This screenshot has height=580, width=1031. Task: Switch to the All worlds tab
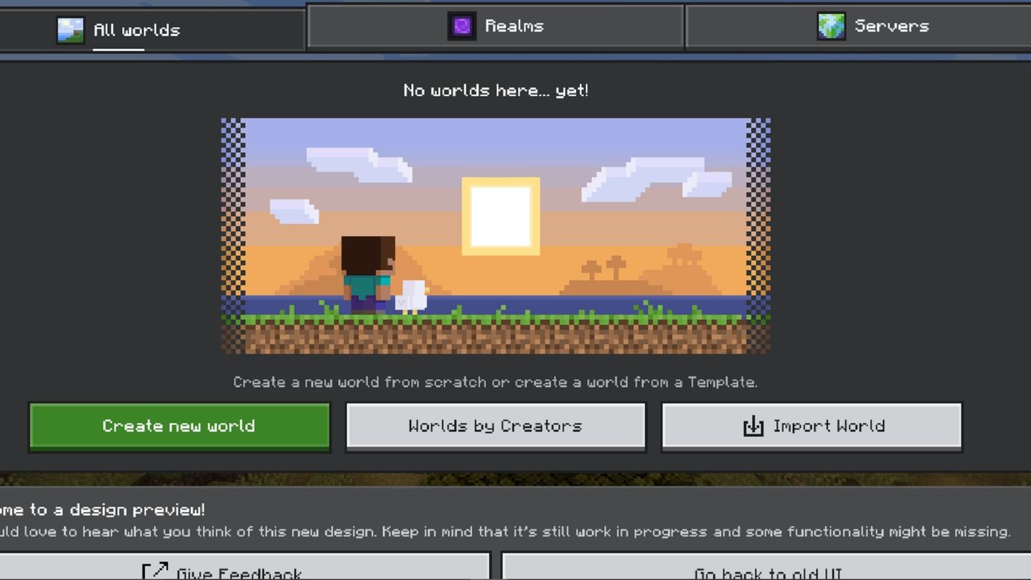click(x=137, y=30)
